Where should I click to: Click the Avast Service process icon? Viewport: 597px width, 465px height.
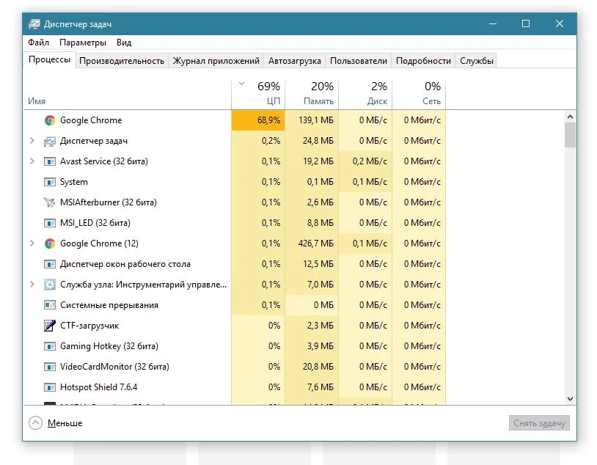click(49, 161)
